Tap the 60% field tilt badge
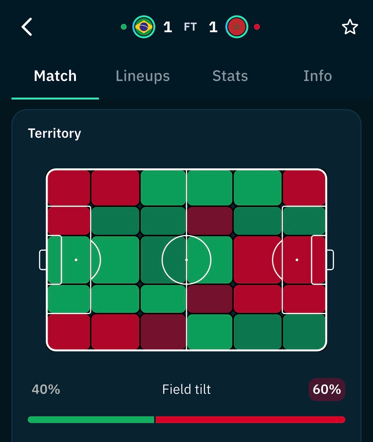The width and height of the screenshot is (373, 442). point(327,389)
